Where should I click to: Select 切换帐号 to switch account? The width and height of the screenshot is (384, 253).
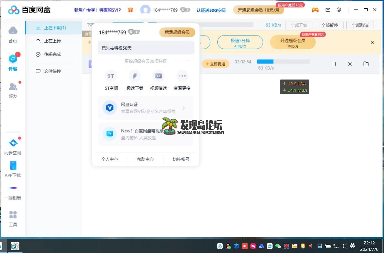click(181, 159)
